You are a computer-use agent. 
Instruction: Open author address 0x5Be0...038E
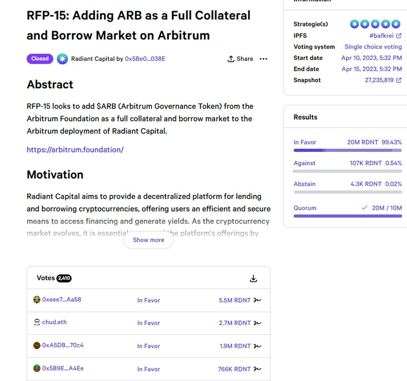(x=145, y=59)
